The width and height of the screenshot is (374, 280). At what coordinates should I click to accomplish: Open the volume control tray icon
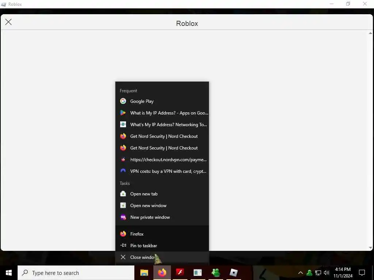click(x=327, y=273)
